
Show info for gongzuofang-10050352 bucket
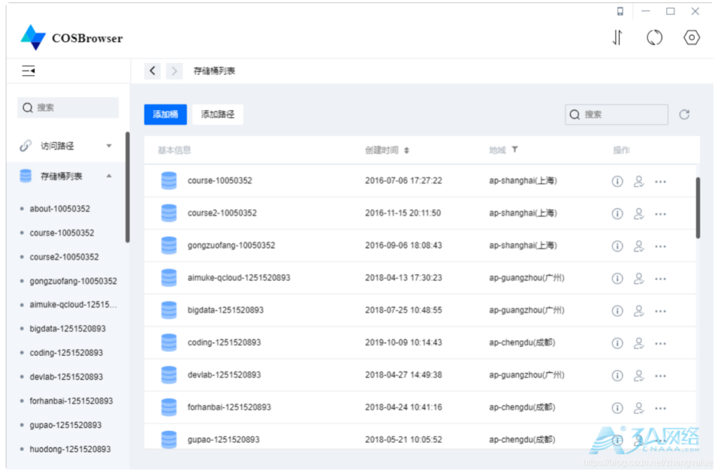pos(617,246)
